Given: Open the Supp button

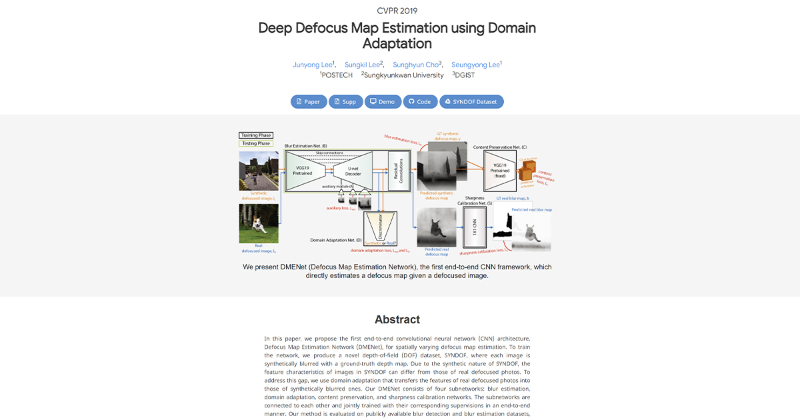Looking at the screenshot, I should 345,101.
